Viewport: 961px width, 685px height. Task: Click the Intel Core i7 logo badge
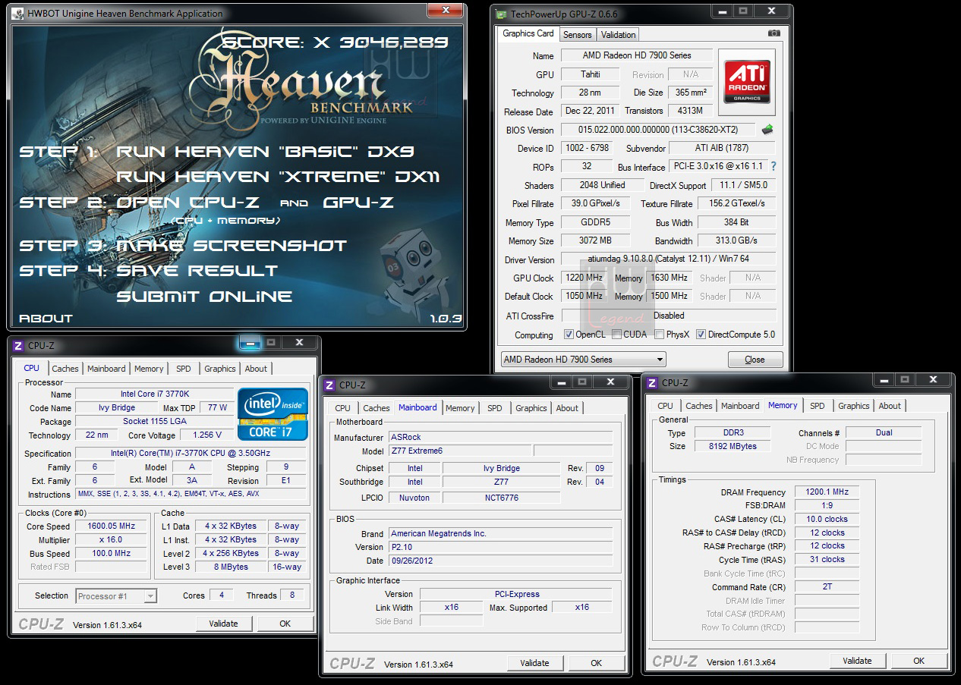tap(273, 414)
